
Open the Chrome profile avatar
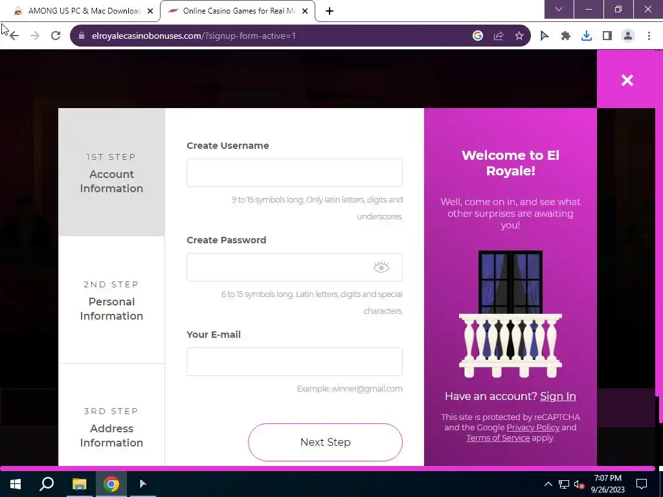(x=628, y=36)
